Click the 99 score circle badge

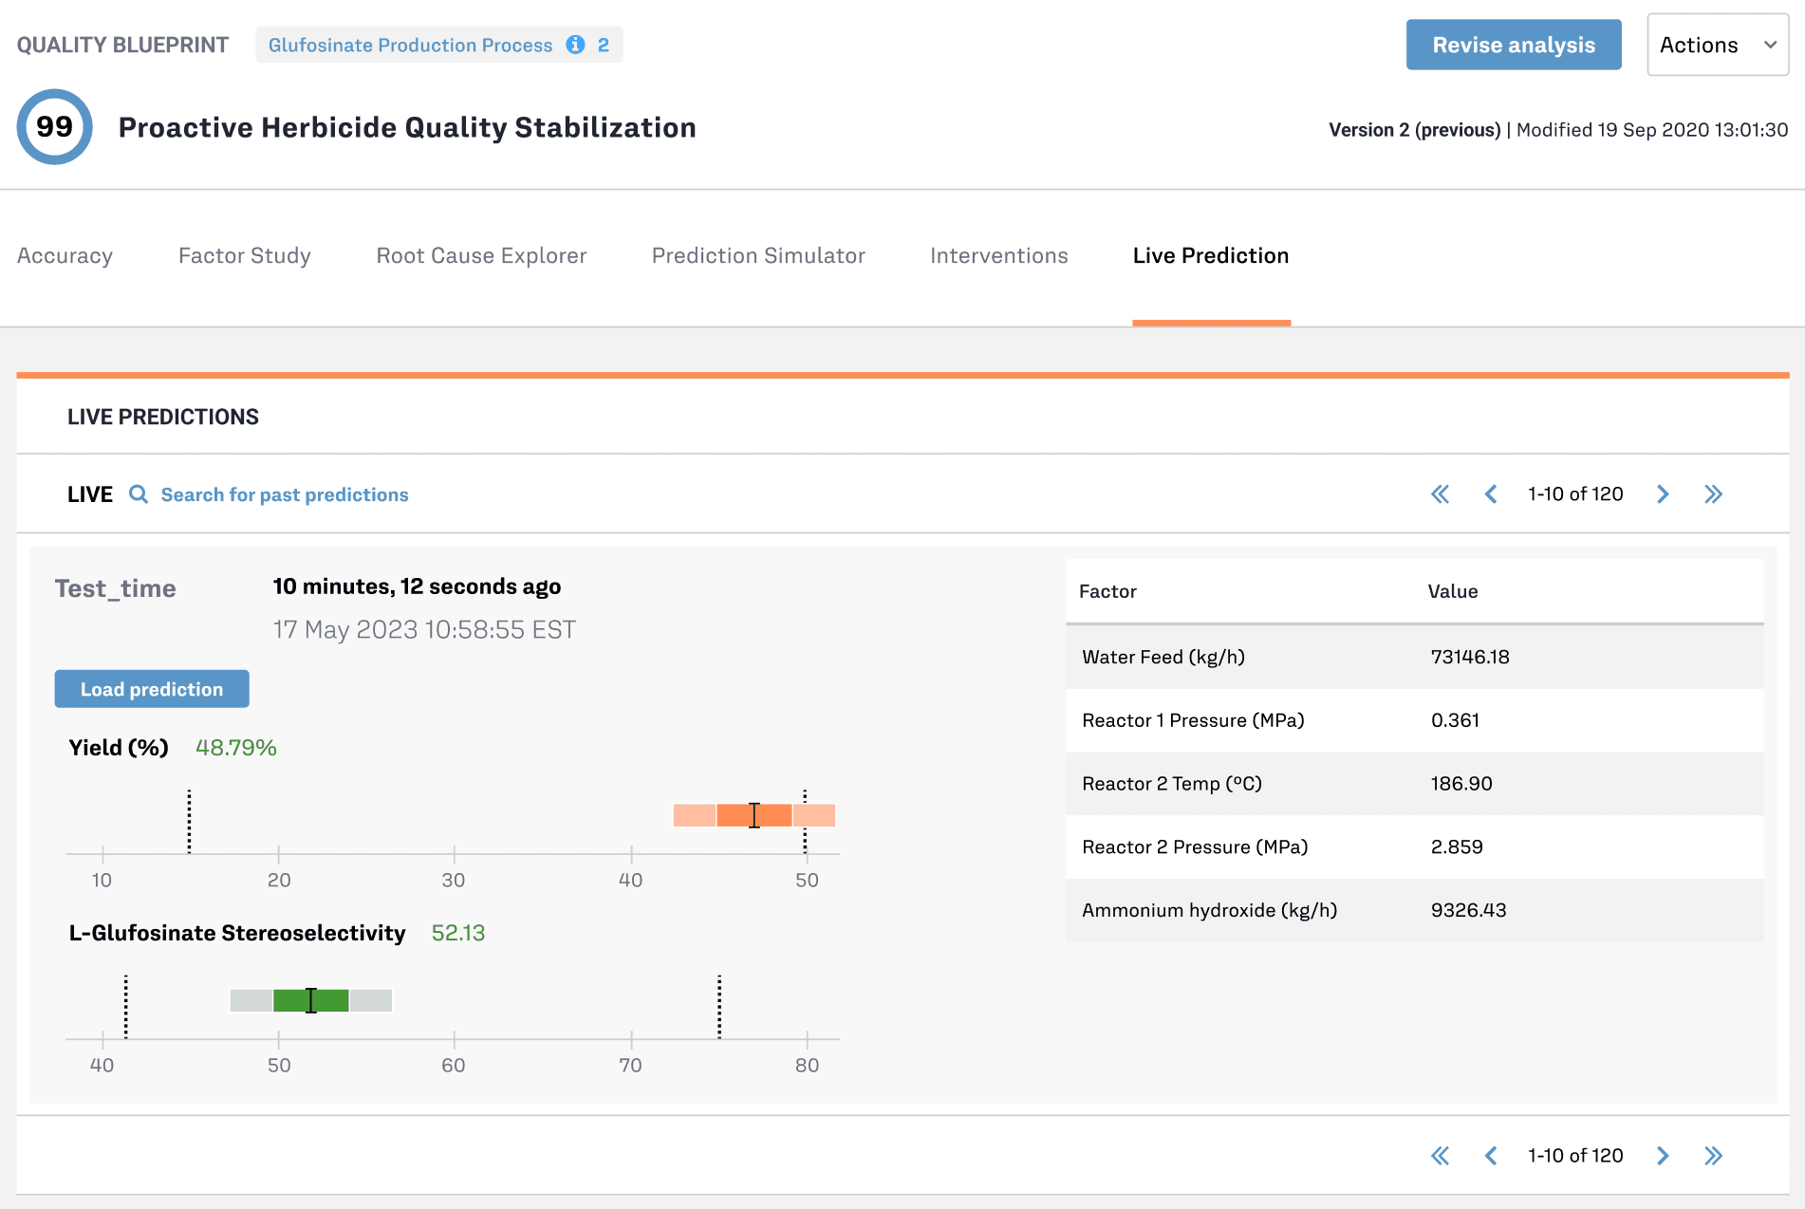(x=55, y=127)
